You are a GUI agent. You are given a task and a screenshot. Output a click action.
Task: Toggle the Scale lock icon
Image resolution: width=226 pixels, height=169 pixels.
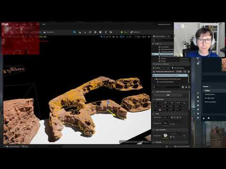(160, 110)
